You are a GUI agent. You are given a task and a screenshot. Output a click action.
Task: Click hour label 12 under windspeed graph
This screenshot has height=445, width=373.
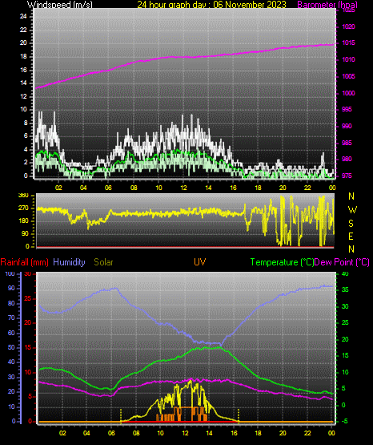[x=183, y=188]
